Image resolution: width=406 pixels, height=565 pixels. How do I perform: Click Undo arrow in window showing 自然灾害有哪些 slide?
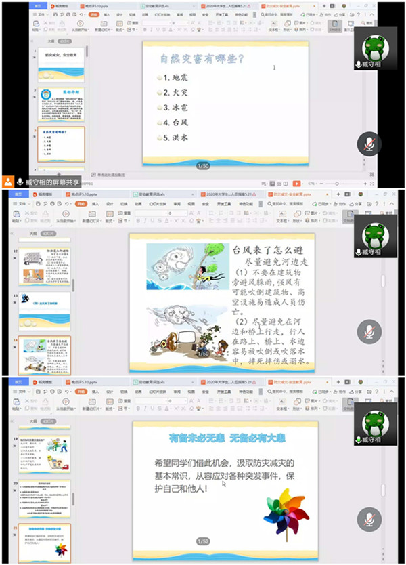pyautogui.click(x=81, y=14)
